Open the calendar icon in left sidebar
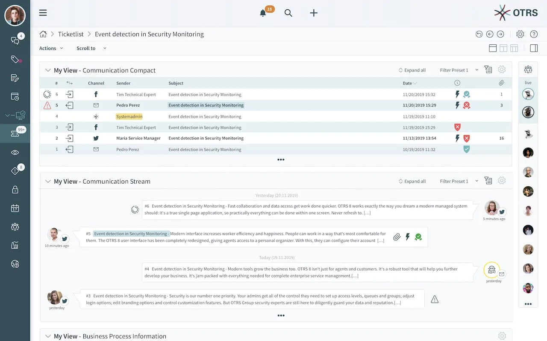This screenshot has width=547, height=341. tap(15, 208)
